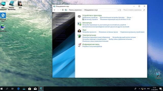Open the Автозапуск category icon
The width and height of the screenshot is (163, 91).
(79, 24)
